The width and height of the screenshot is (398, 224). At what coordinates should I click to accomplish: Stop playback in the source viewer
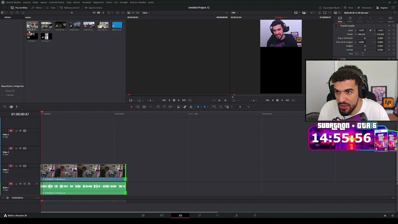[174, 100]
